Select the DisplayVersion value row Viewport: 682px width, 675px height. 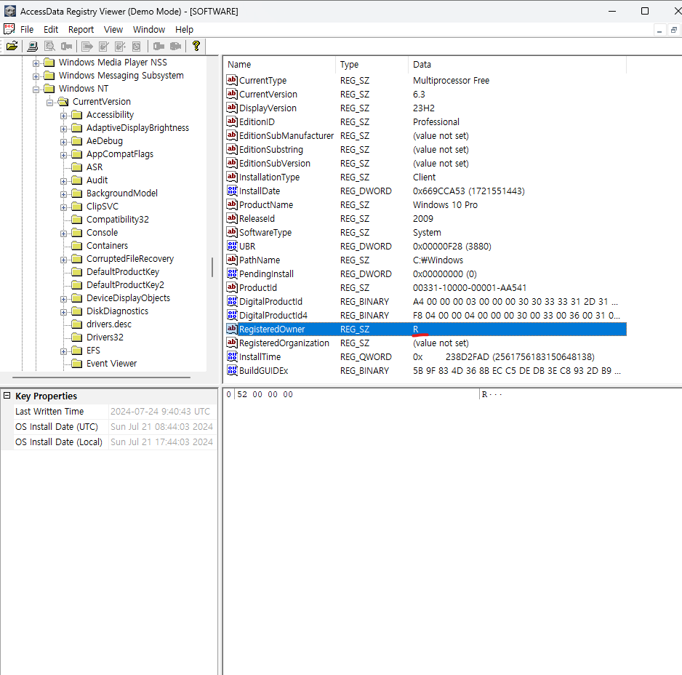pyautogui.click(x=426, y=108)
